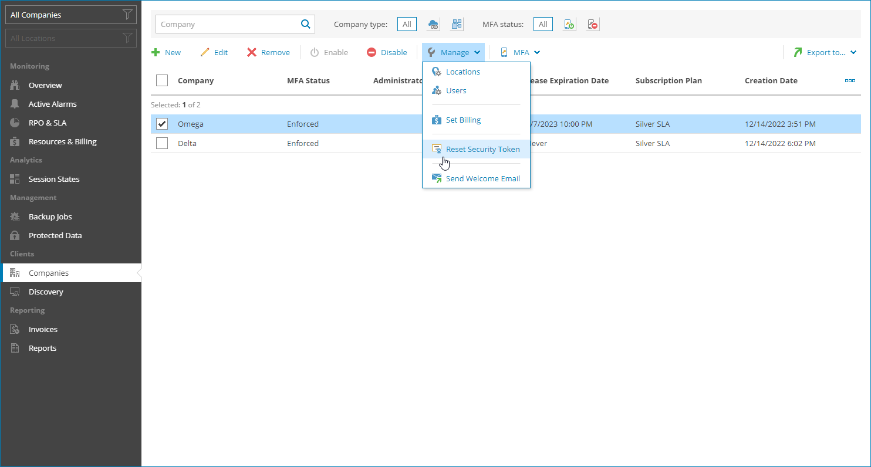
Task: Click the Locations menu icon
Action: pyautogui.click(x=436, y=72)
